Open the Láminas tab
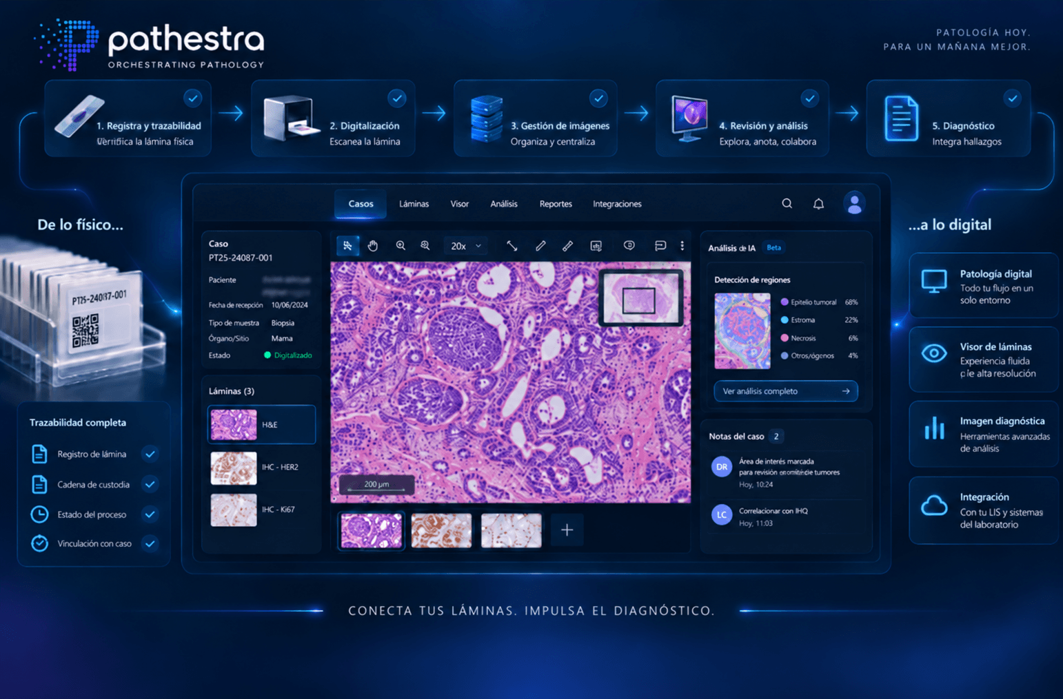This screenshot has height=699, width=1063. pos(414,204)
